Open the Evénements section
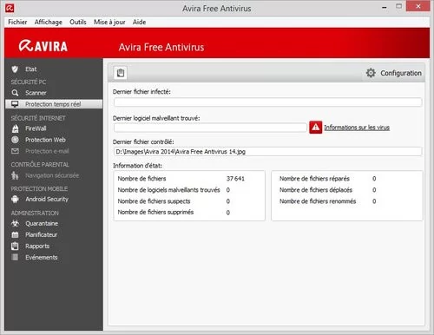Image resolution: width=434 pixels, height=335 pixels. 42,257
